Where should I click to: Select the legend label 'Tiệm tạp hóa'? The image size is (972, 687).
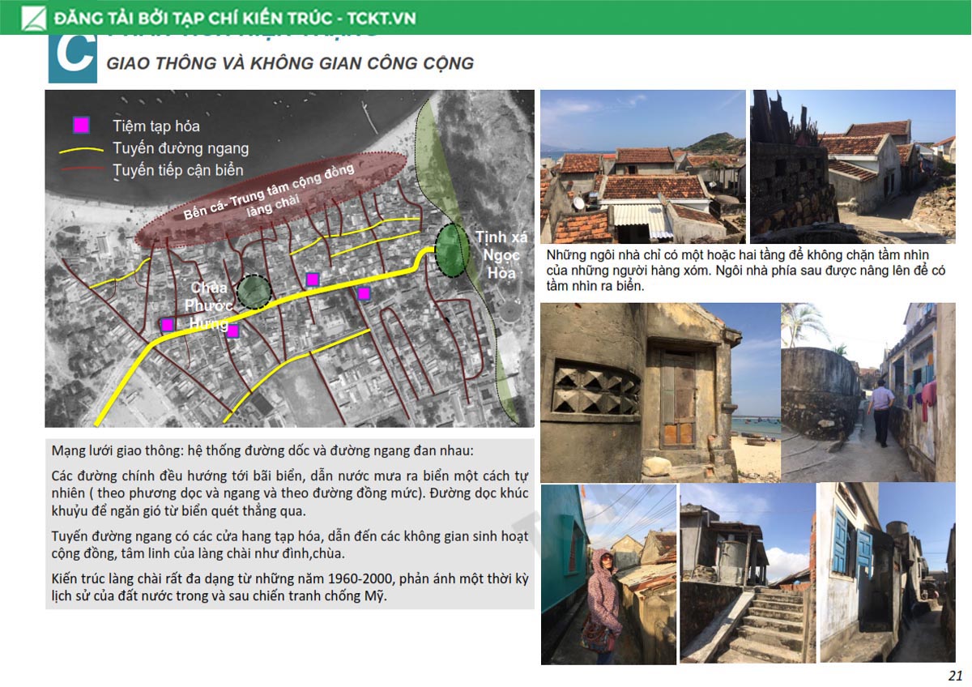156,126
